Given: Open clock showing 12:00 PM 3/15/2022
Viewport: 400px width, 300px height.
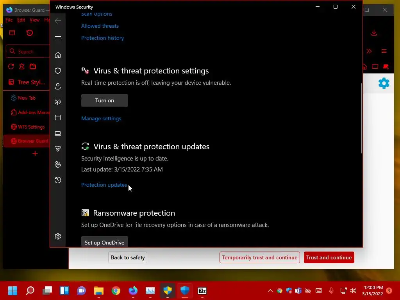Looking at the screenshot, I should point(373,291).
